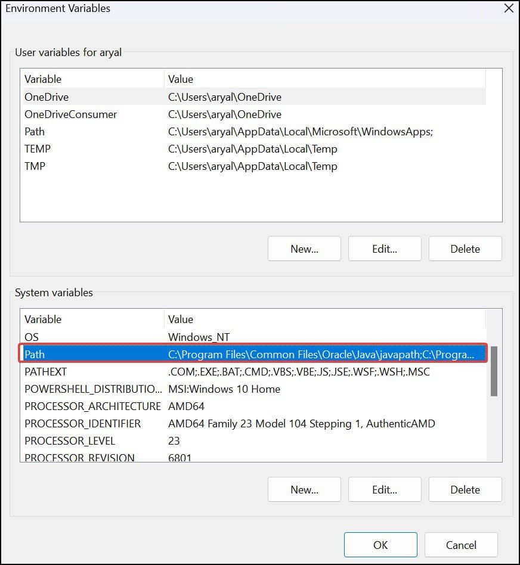Viewport: 520px width, 565px height.
Task: Select the OS system variable
Action: [89, 337]
